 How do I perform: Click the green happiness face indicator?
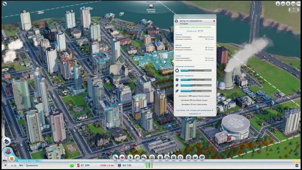click(72, 165)
